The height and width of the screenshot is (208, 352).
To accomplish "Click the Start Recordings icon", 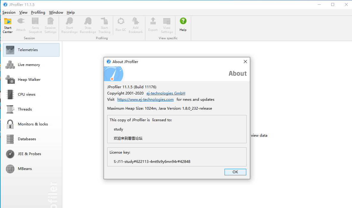I will click(69, 26).
